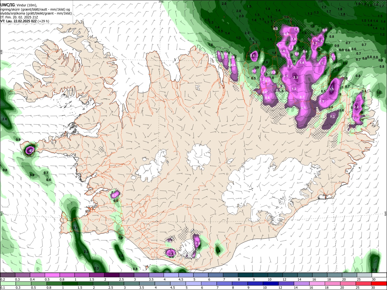Select upper legend teal swatch between 8 and 9
Screen dimensions: 387x290
(246, 275)
